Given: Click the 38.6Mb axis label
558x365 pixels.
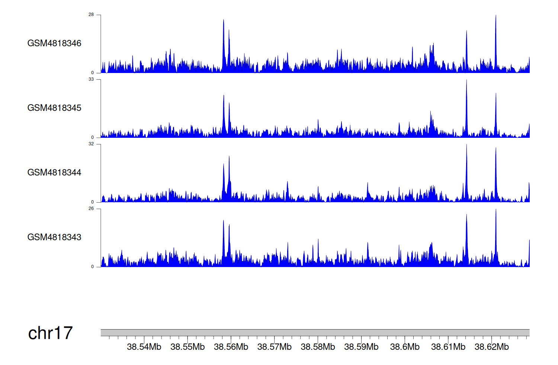Looking at the screenshot, I should point(405,347).
